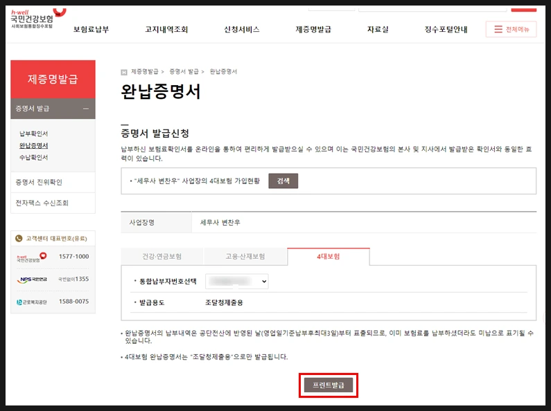Open the 제증명발급 top menu

313,30
